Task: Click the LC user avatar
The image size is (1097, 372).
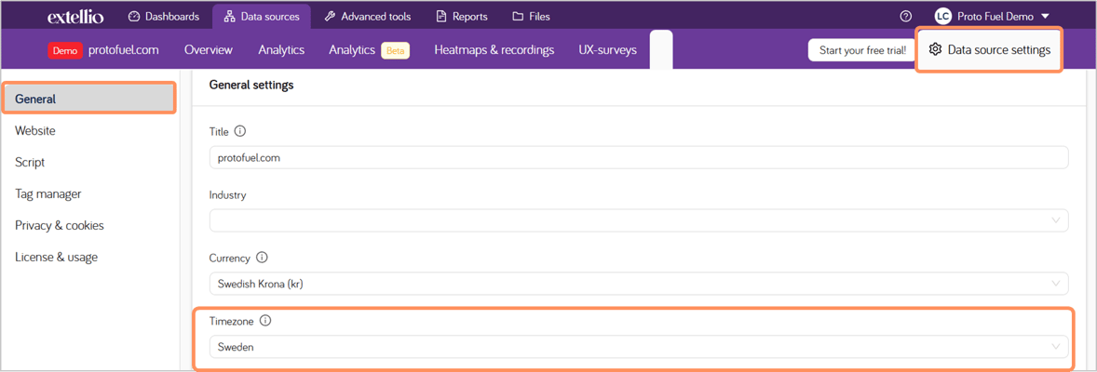Action: [942, 17]
